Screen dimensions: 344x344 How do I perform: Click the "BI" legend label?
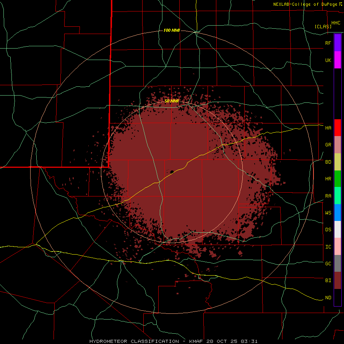coord(328,281)
